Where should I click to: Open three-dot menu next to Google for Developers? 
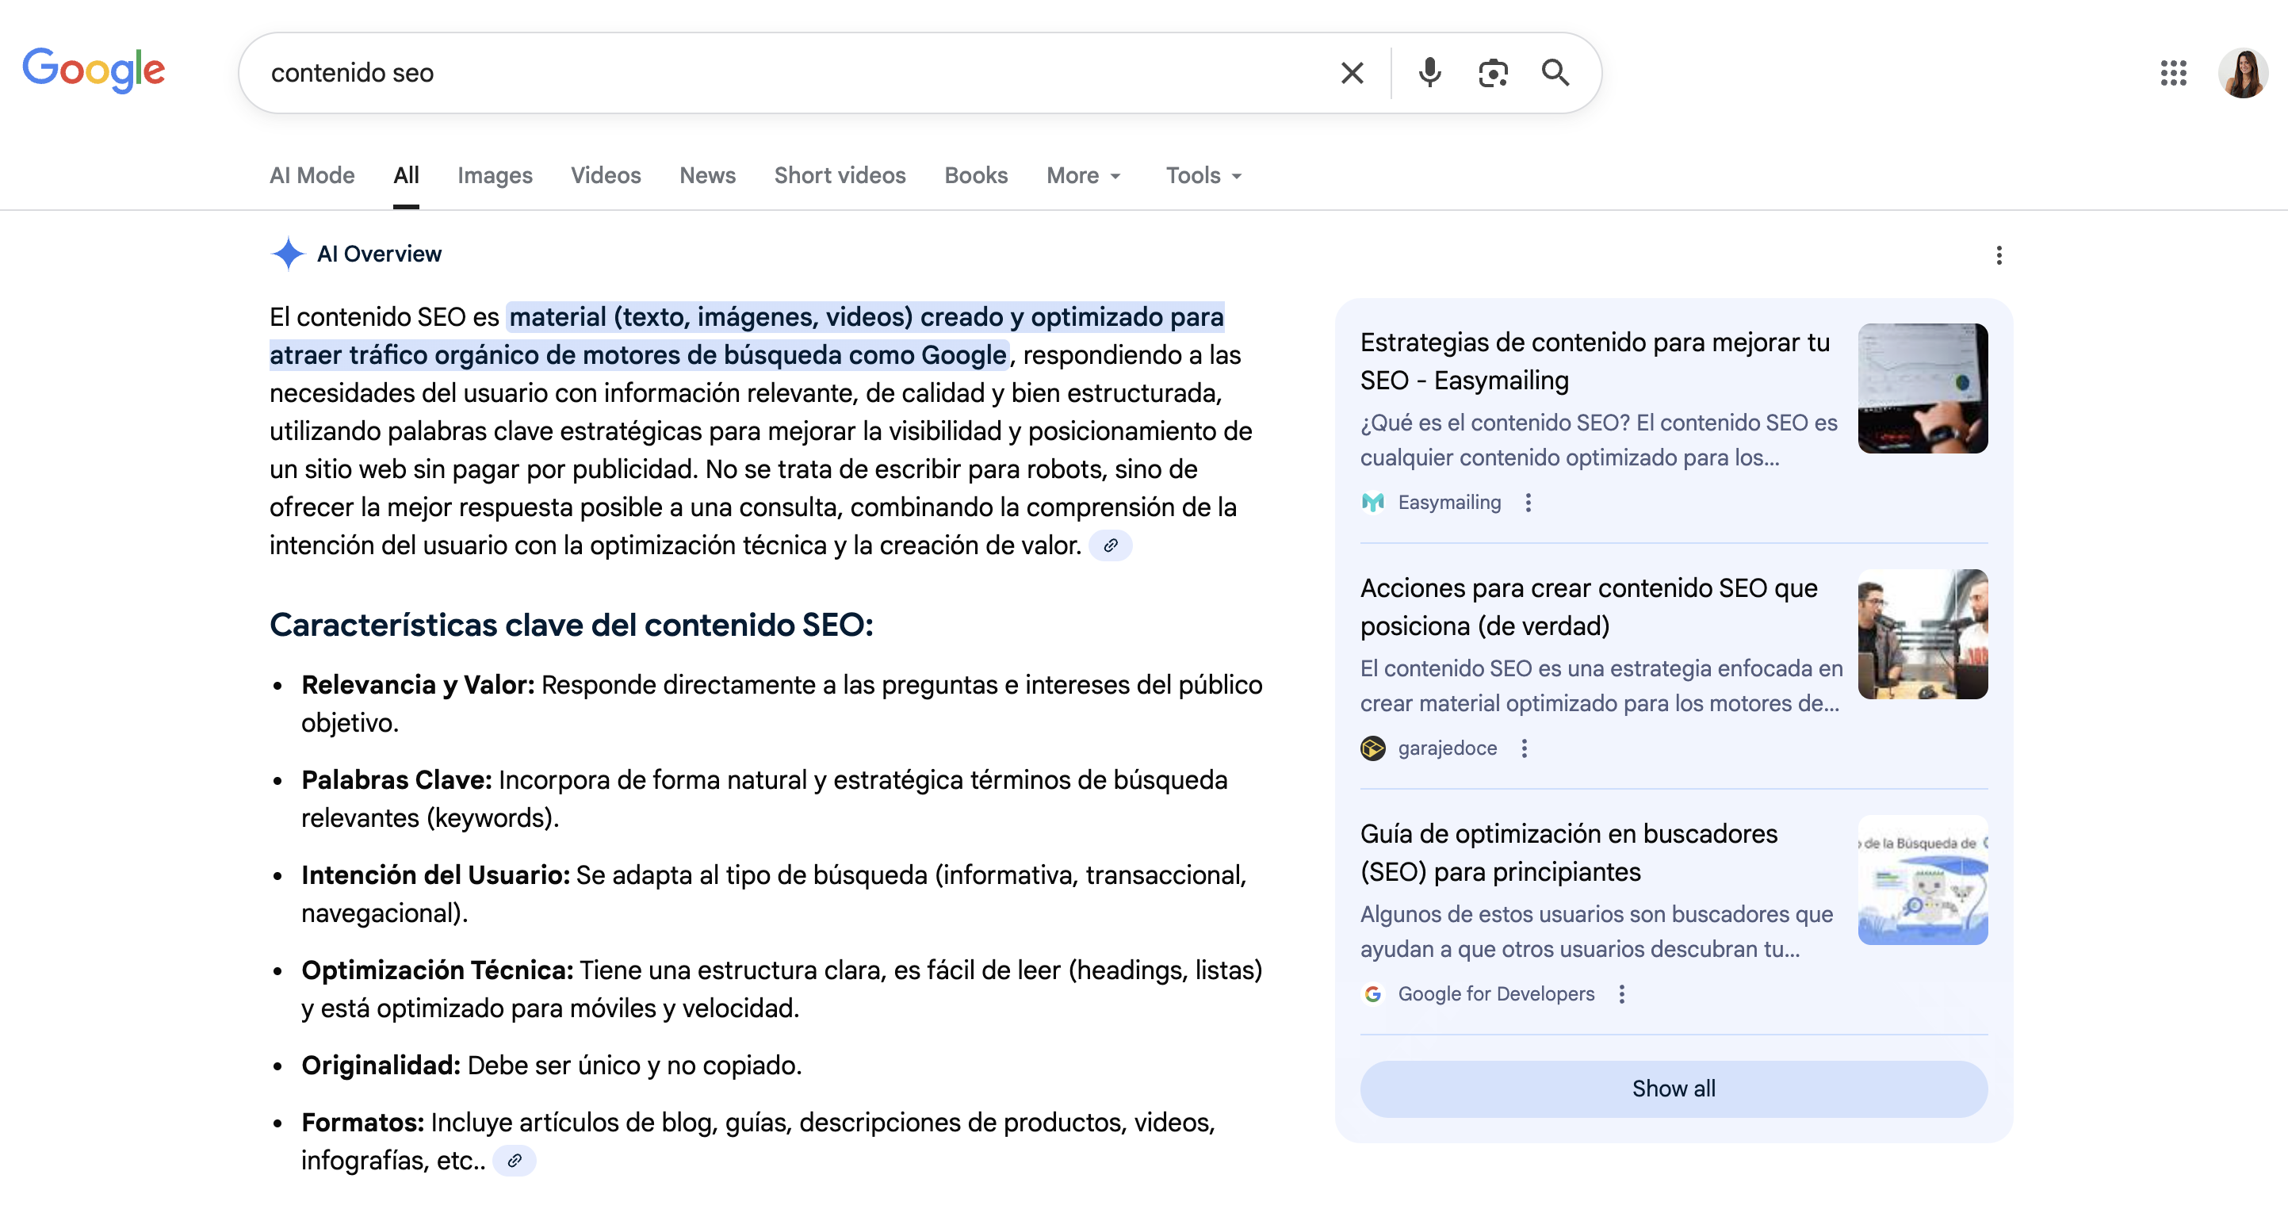coord(1621,994)
